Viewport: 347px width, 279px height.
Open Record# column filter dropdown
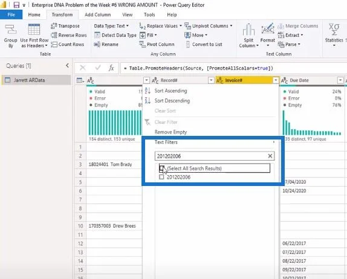tap(211, 80)
